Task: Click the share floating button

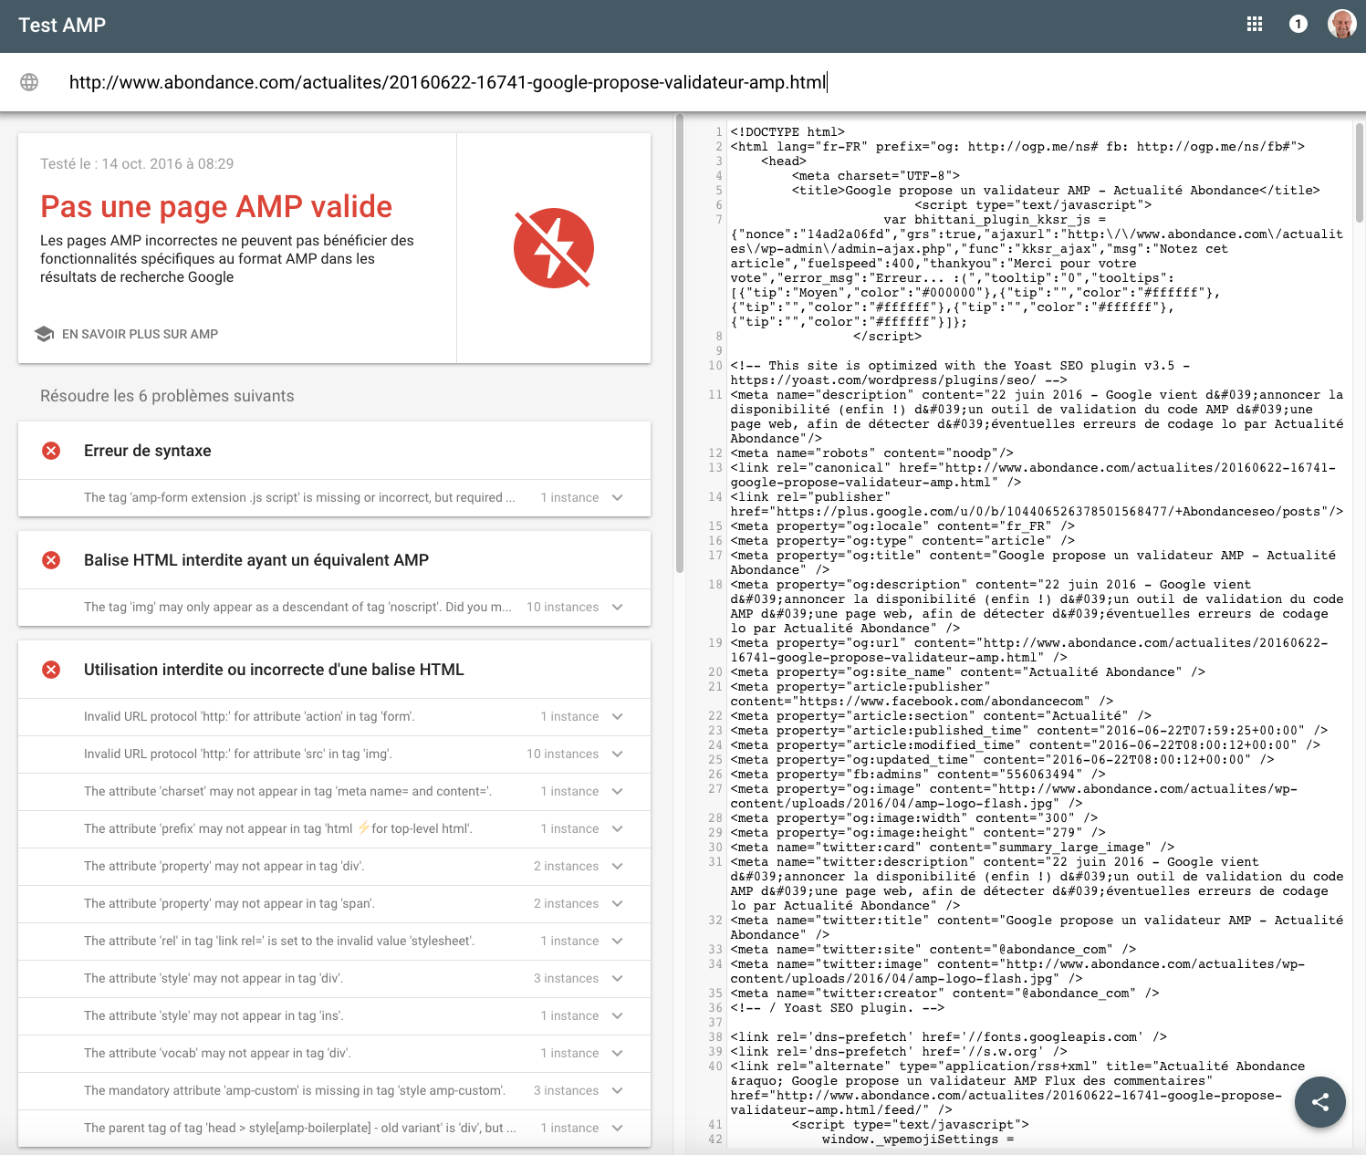Action: pos(1319,1102)
